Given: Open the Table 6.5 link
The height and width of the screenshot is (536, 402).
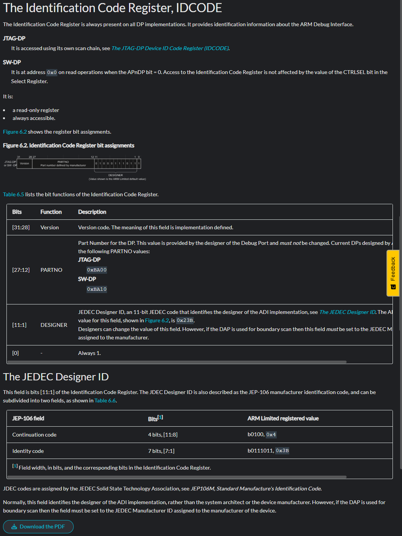Looking at the screenshot, I should coord(13,194).
